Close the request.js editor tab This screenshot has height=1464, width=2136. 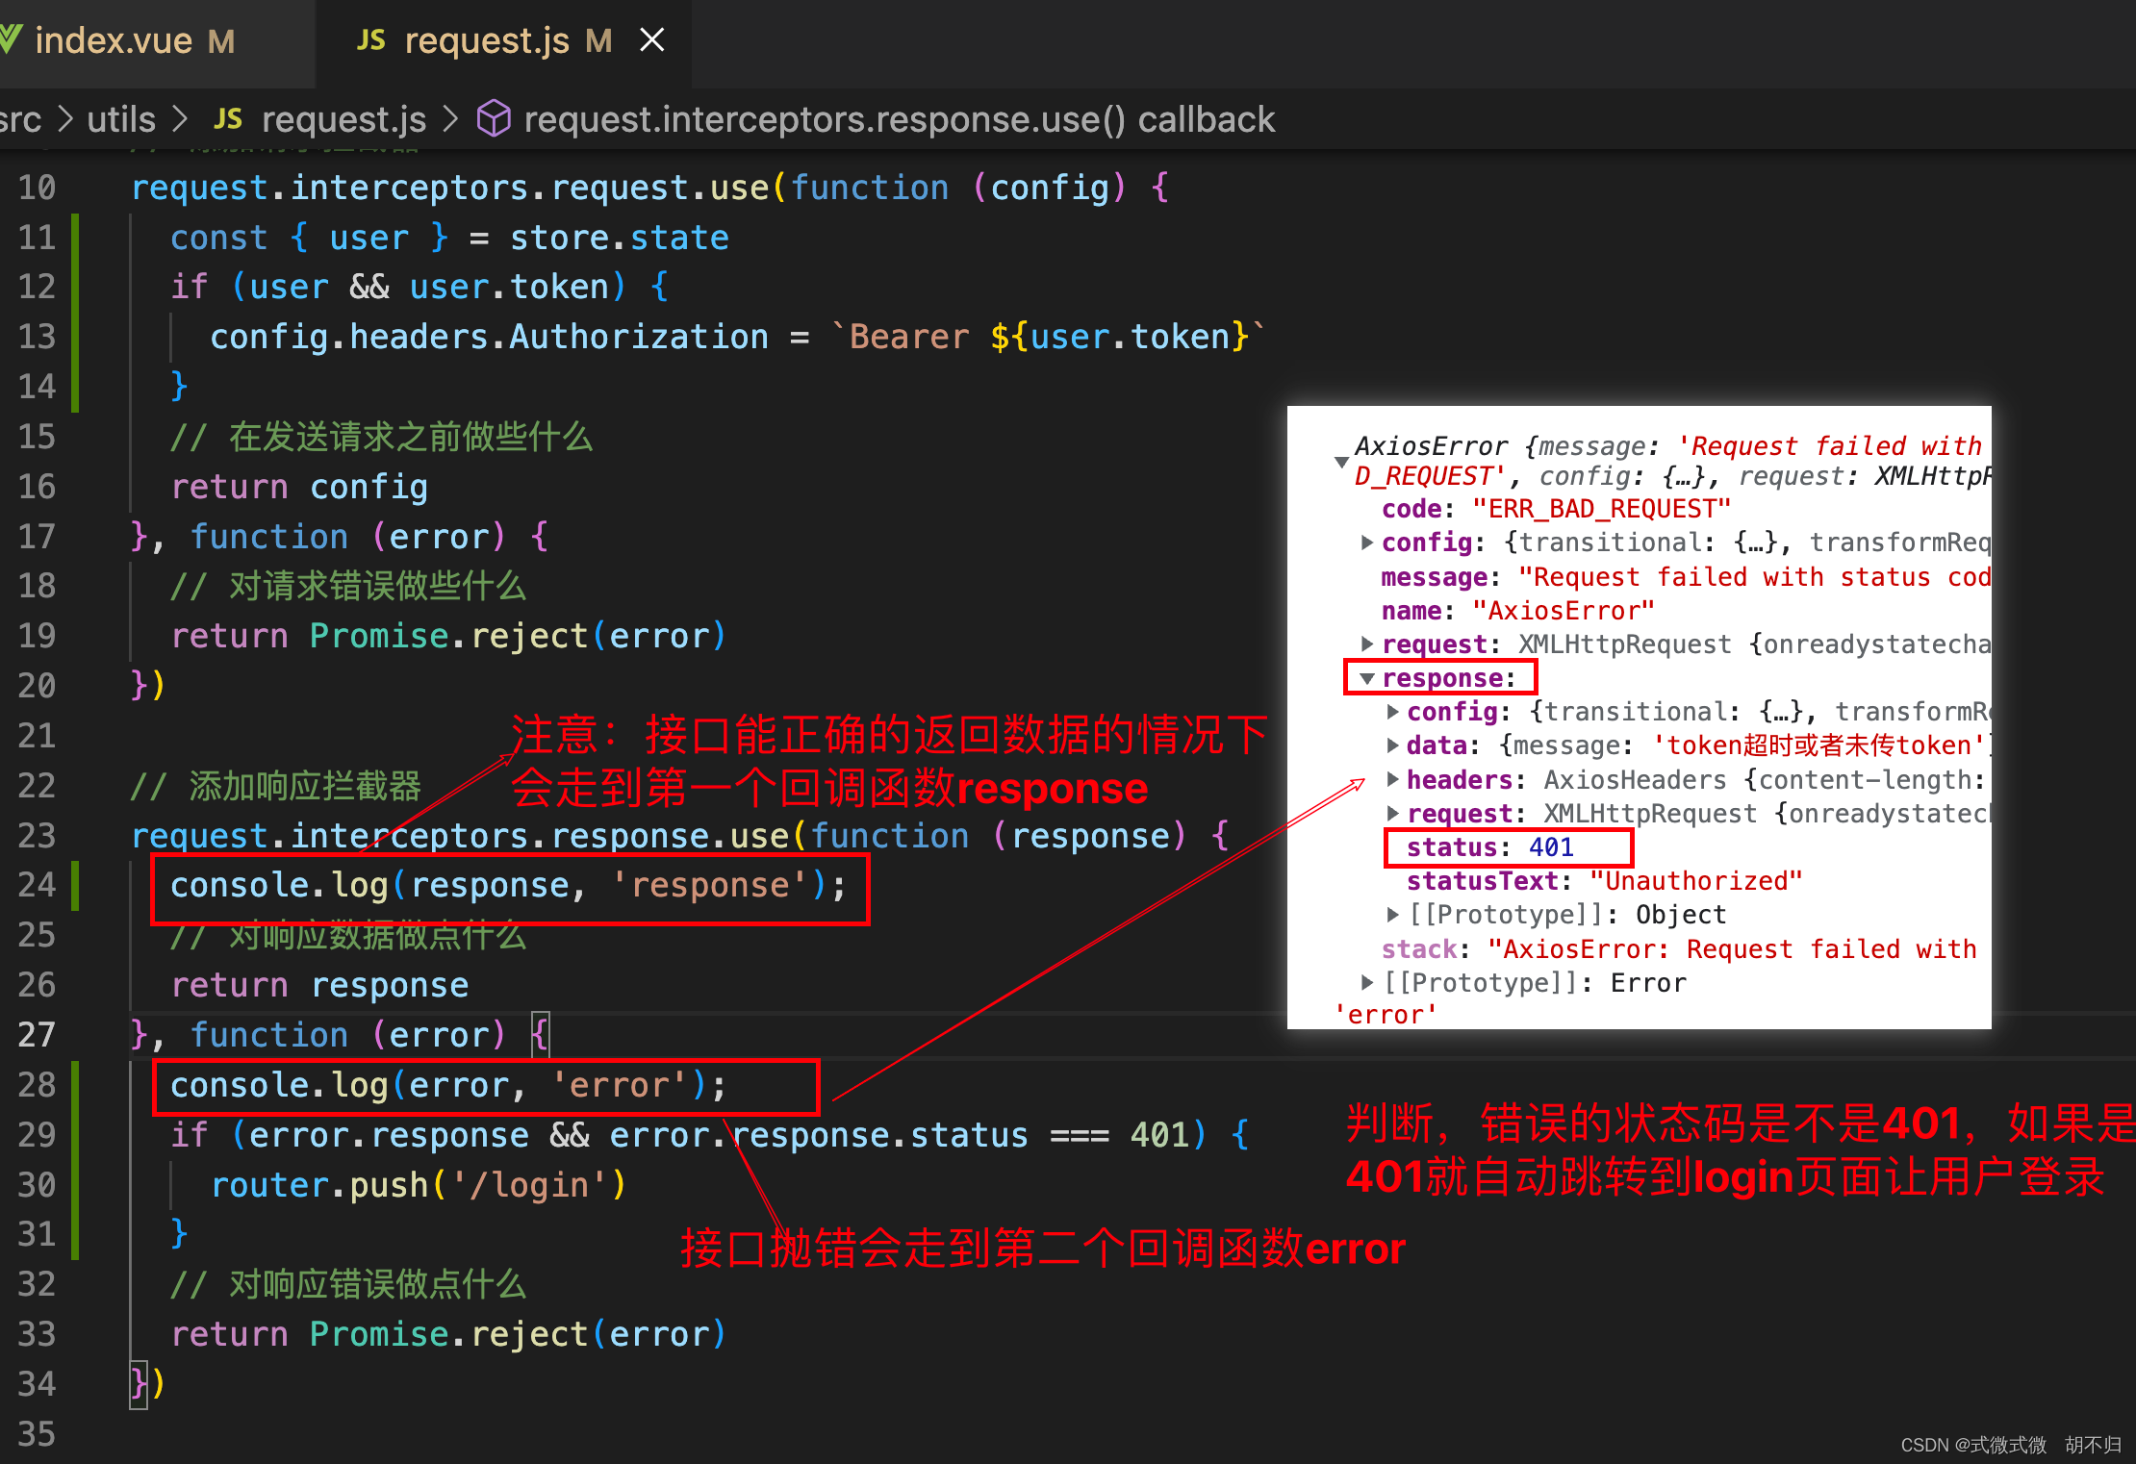(652, 40)
